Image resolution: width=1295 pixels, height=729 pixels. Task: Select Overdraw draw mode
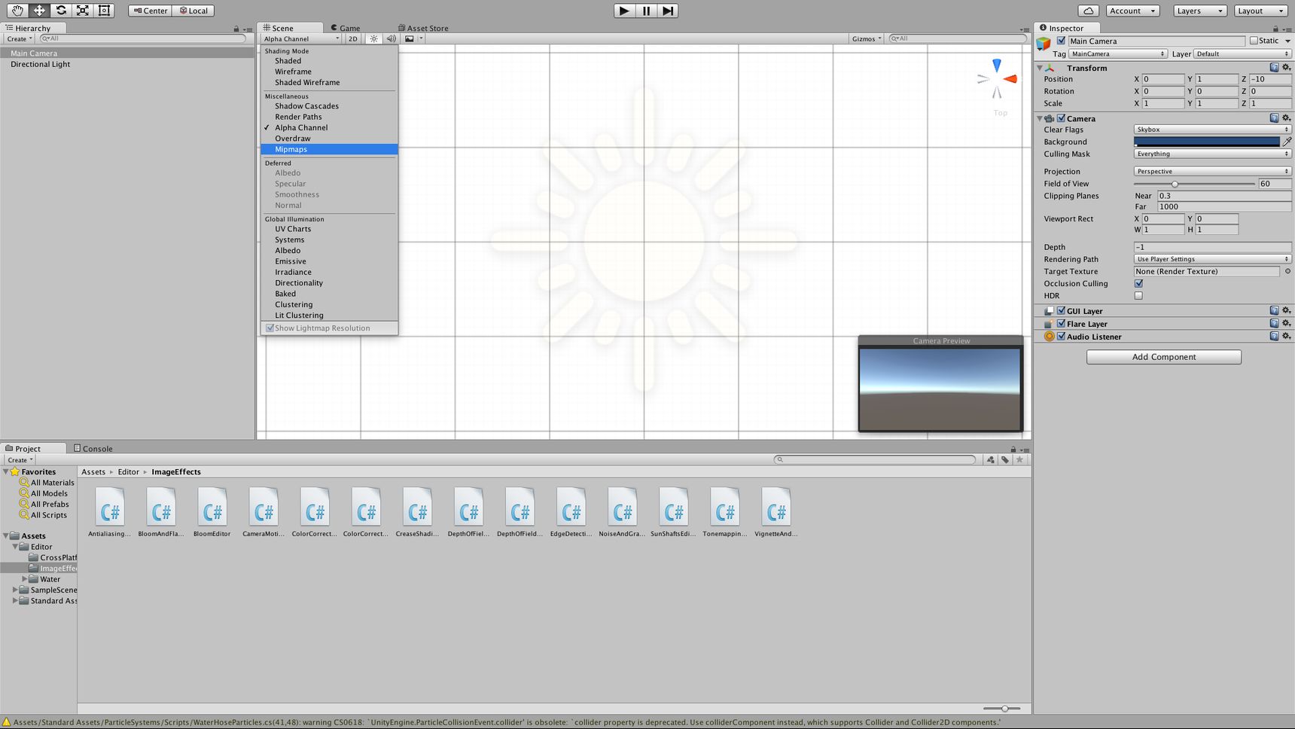329,139
